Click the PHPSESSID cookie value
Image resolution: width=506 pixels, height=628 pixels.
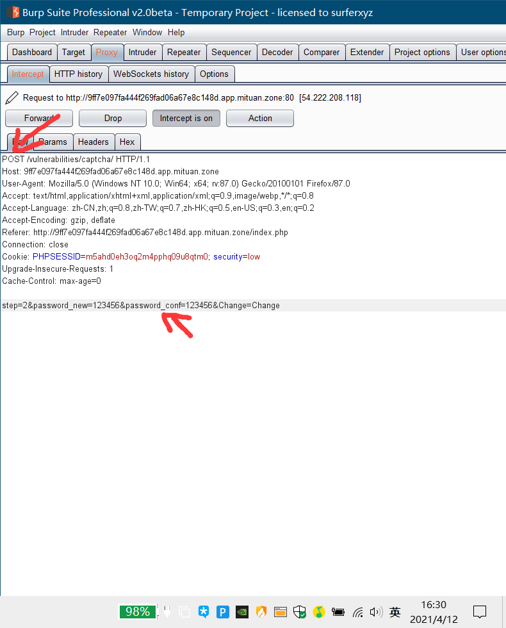tap(147, 257)
